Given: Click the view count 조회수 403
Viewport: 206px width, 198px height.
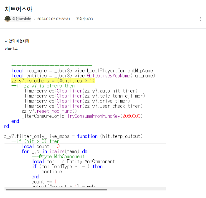Looking at the screenshot, I should point(84,19).
